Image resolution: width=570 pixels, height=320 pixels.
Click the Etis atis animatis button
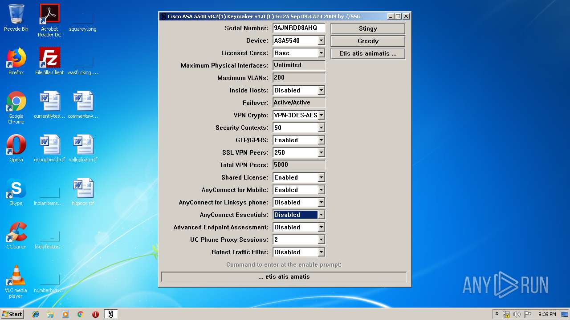tap(368, 53)
